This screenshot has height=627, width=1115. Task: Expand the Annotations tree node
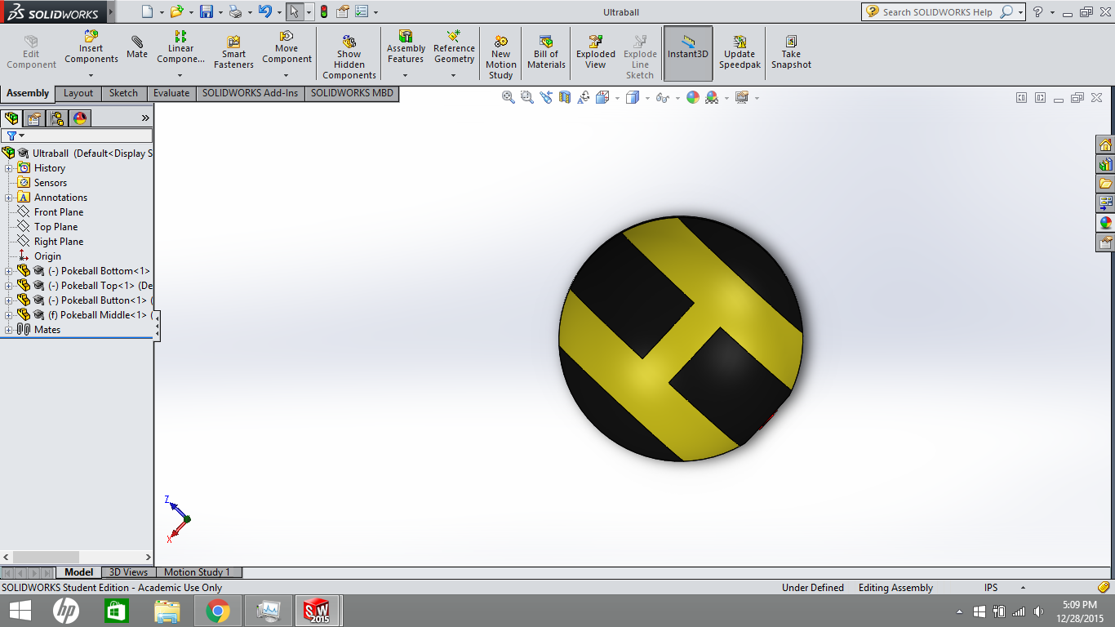tap(8, 198)
